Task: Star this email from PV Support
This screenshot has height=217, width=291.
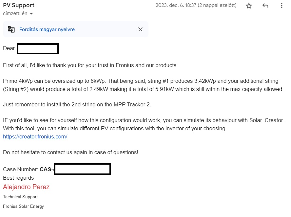Action: point(249,6)
